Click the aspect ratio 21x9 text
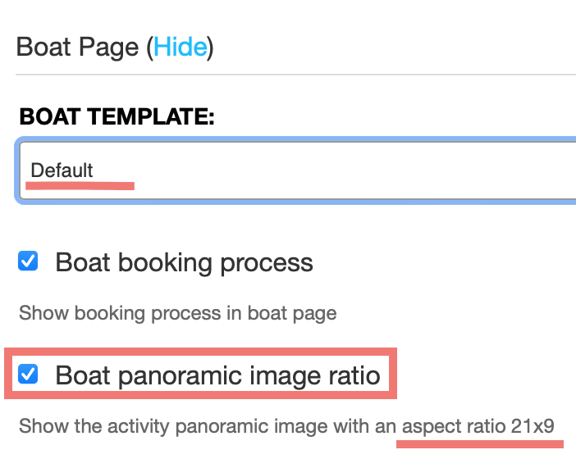Image resolution: width=576 pixels, height=459 pixels. coord(478,426)
